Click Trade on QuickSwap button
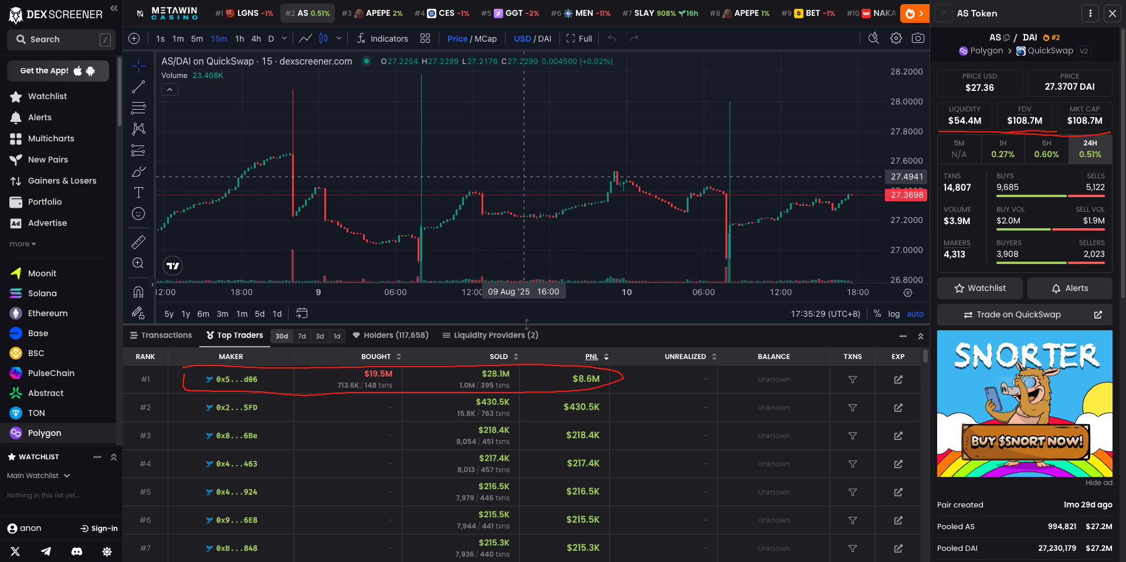Viewport: 1126px width, 562px height. 1012,314
